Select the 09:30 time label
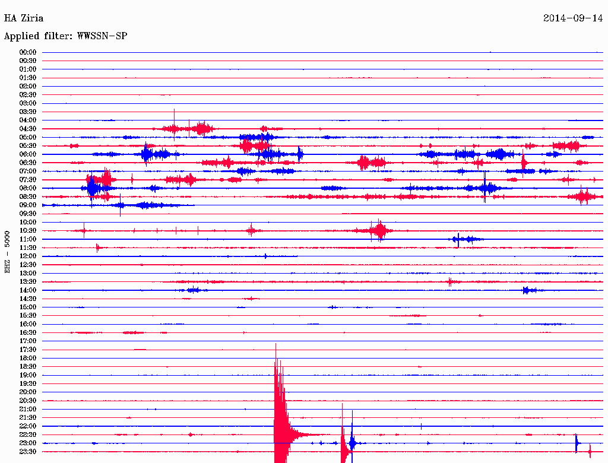The image size is (608, 463). tap(28, 214)
